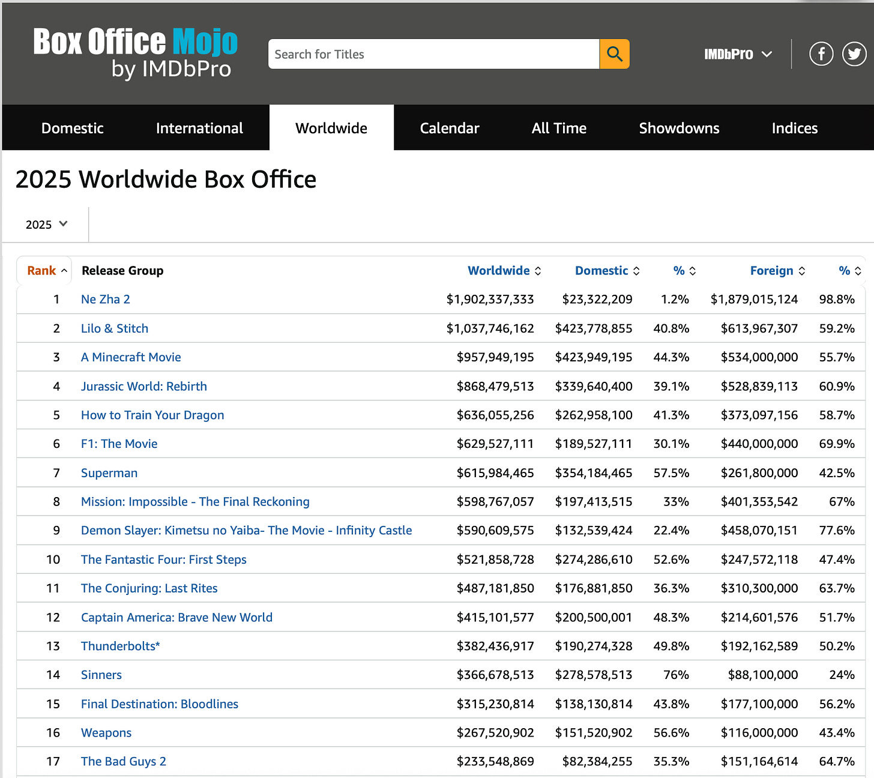Click Demon Slayer foreign $458,070,151
This screenshot has height=778, width=874.
(x=759, y=531)
